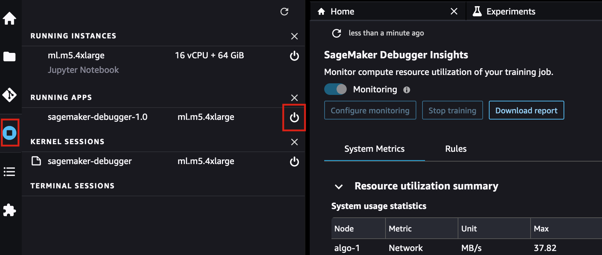
Task: Open the Extensions puzzle piece icon
Action: [9, 210]
